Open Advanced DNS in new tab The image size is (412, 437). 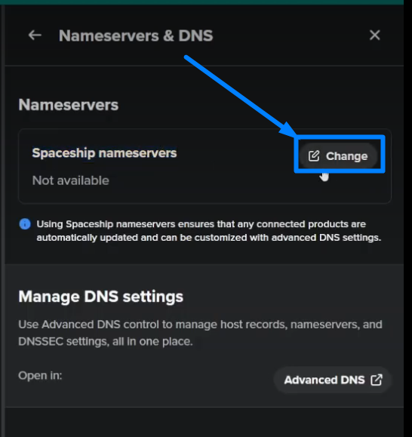(333, 380)
